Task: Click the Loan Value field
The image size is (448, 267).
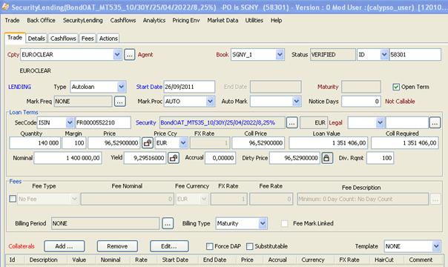Action: 328,143
